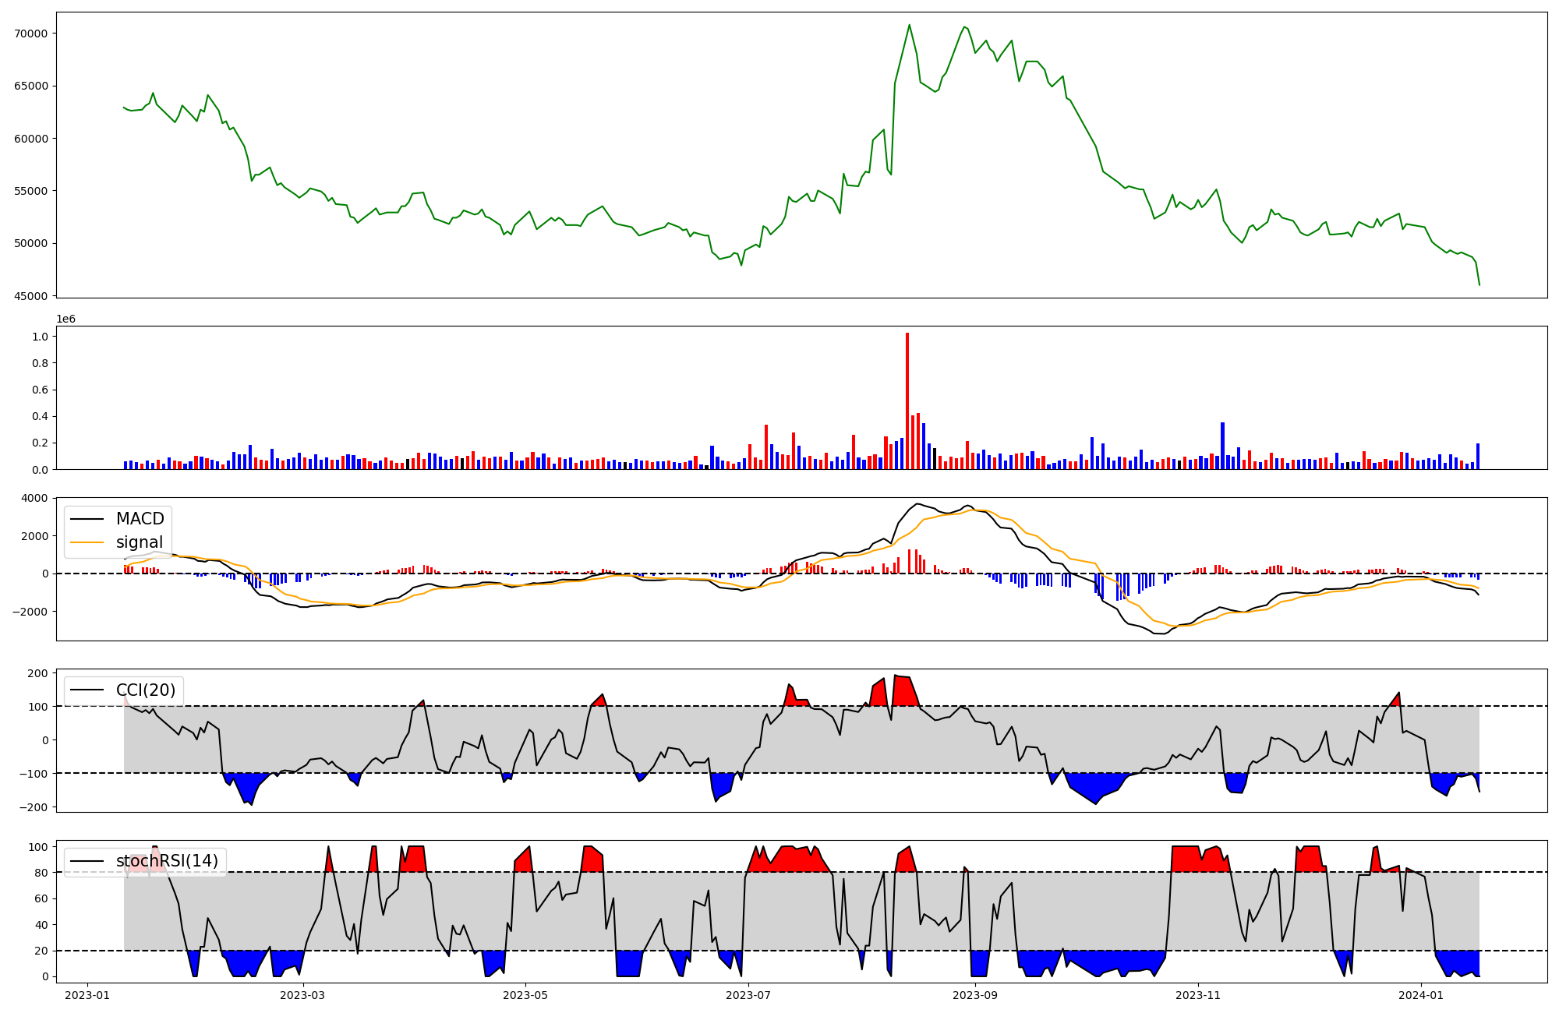
Task: Click the 1.0 tick on volume axis
Action: 41,337
